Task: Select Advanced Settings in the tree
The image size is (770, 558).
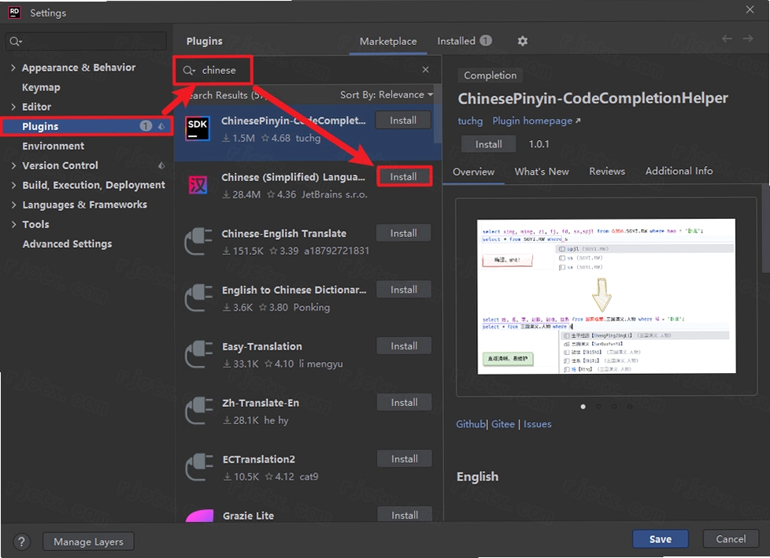Action: (67, 244)
